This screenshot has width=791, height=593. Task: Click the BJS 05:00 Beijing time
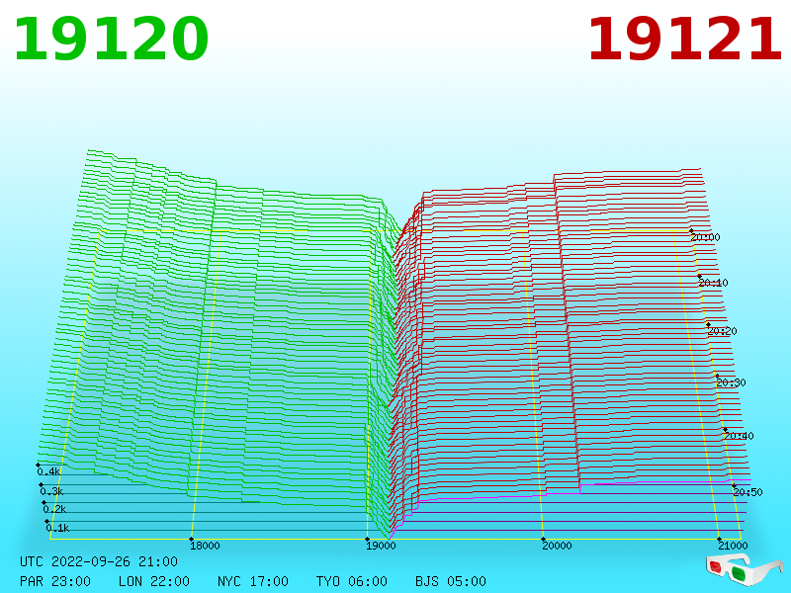tap(451, 581)
